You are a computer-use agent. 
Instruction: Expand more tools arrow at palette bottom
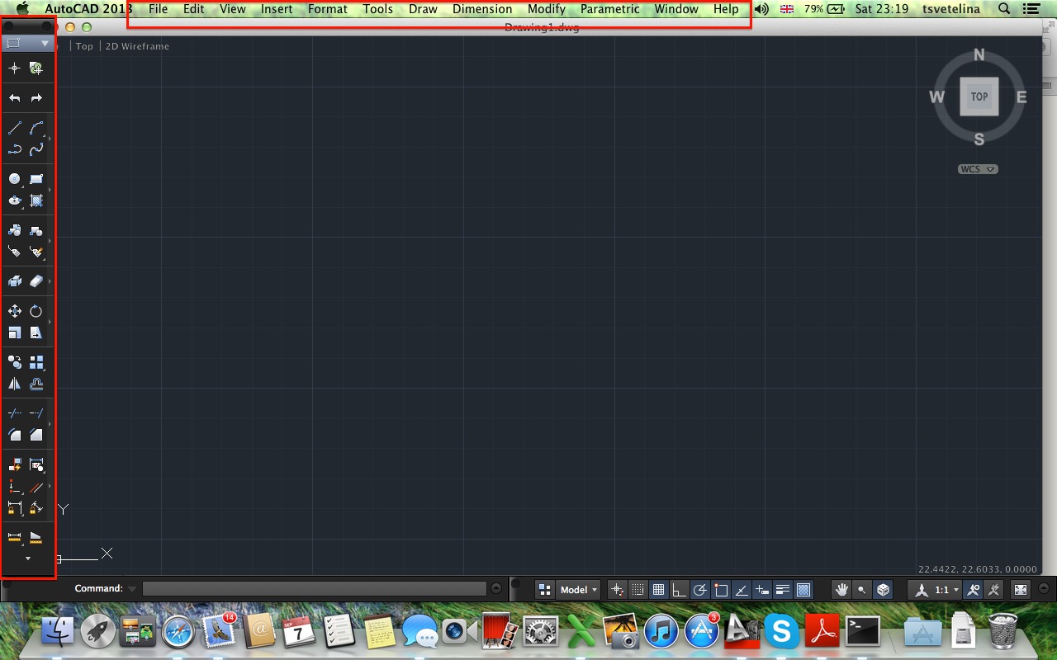28,559
